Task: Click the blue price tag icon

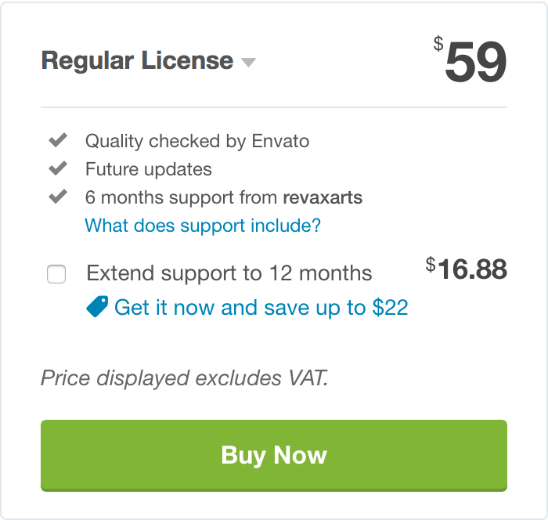Action: (97, 307)
